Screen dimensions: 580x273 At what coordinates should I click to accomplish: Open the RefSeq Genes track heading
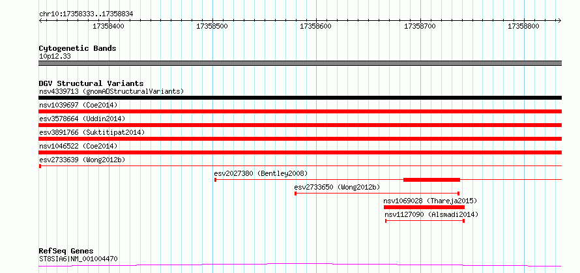pyautogui.click(x=66, y=251)
